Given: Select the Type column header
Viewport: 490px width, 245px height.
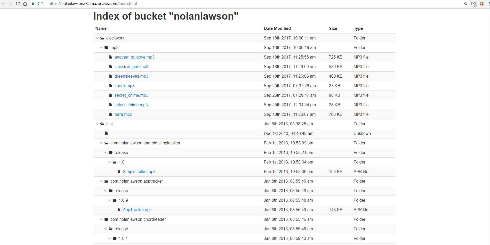Looking at the screenshot, I should click(358, 28).
